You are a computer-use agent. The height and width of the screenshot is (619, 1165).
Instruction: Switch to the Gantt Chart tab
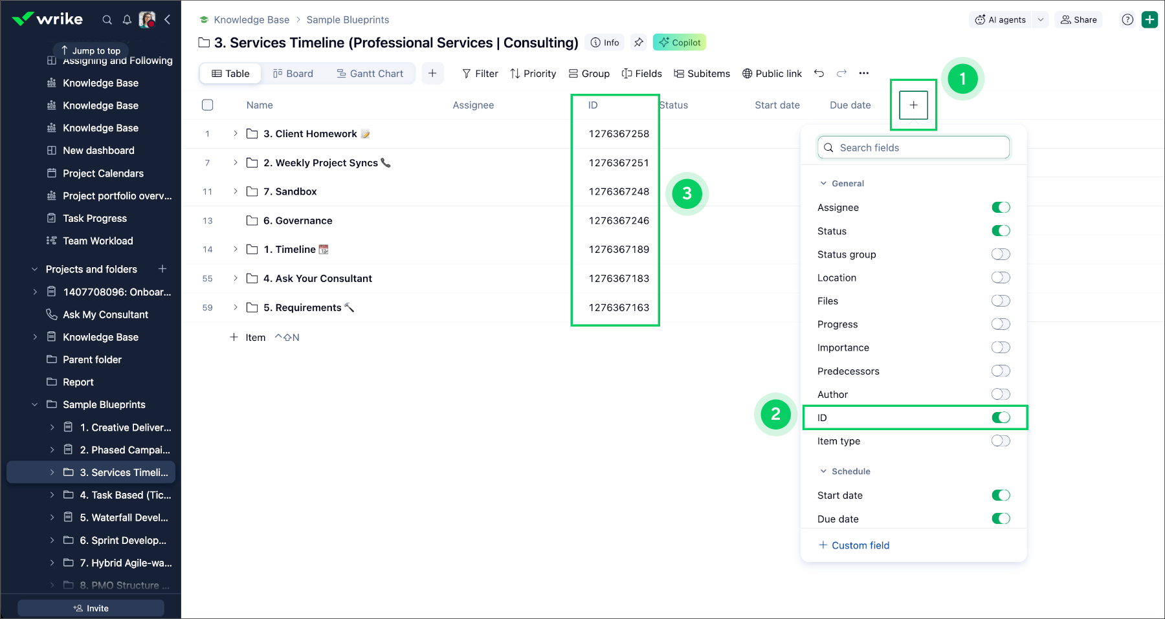pyautogui.click(x=370, y=74)
